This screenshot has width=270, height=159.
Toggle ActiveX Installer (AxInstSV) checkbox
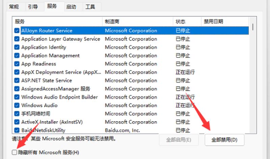(17, 122)
